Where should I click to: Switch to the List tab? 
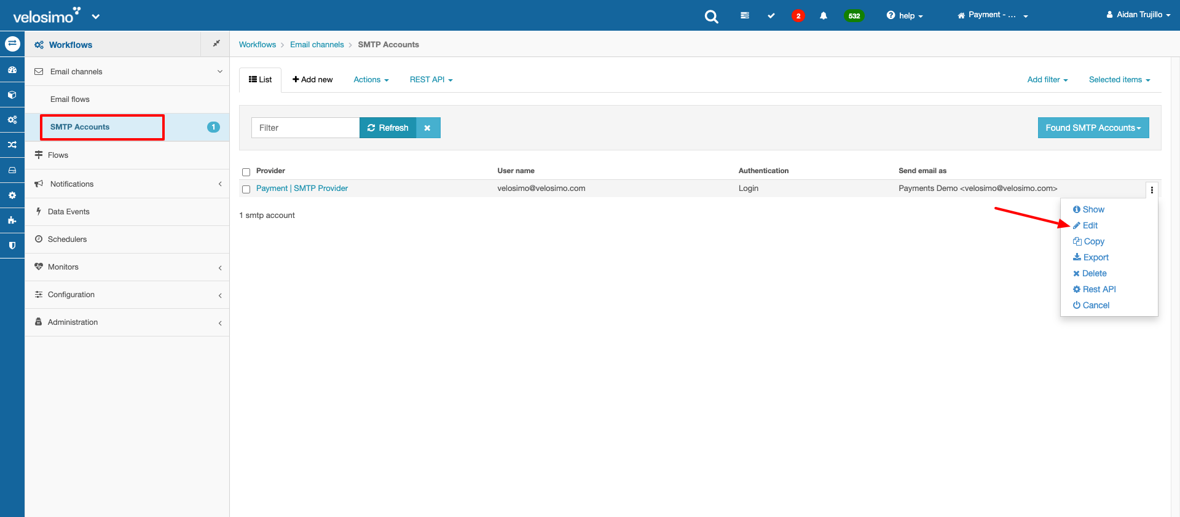click(x=260, y=80)
